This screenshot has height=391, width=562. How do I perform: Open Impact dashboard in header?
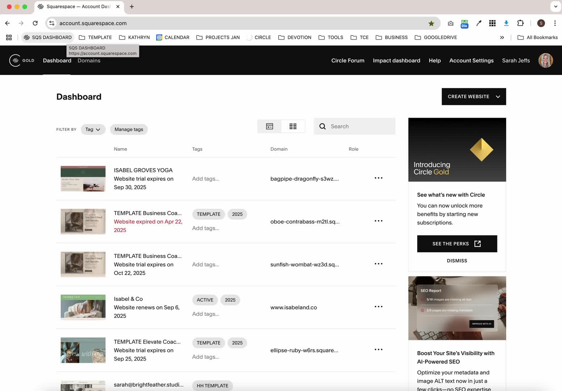[397, 60]
